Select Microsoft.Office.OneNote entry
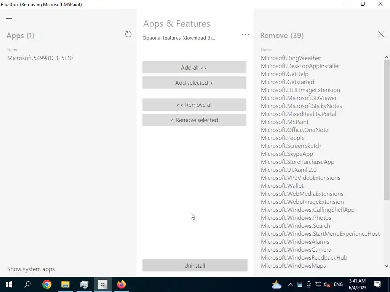This screenshot has width=390, height=292. [294, 130]
